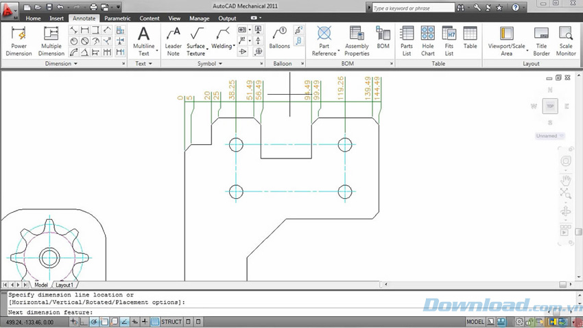Select the arc length dimension icon
This screenshot has height=328, width=583.
click(x=74, y=52)
